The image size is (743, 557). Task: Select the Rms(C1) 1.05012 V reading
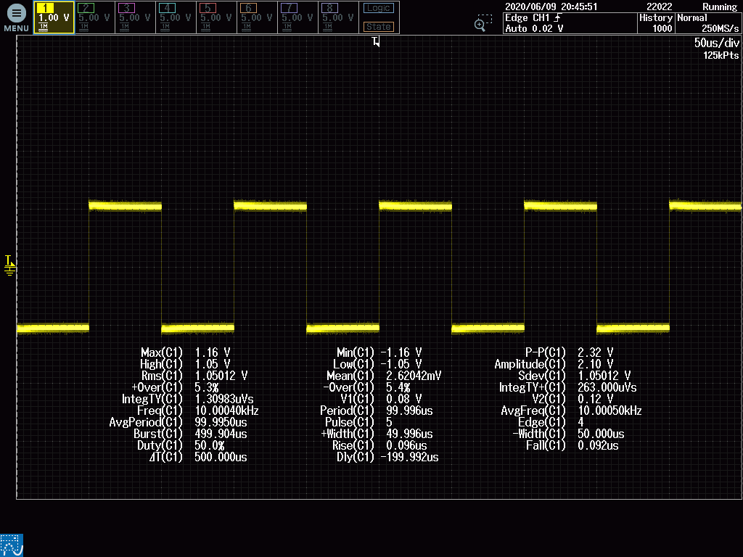(194, 376)
